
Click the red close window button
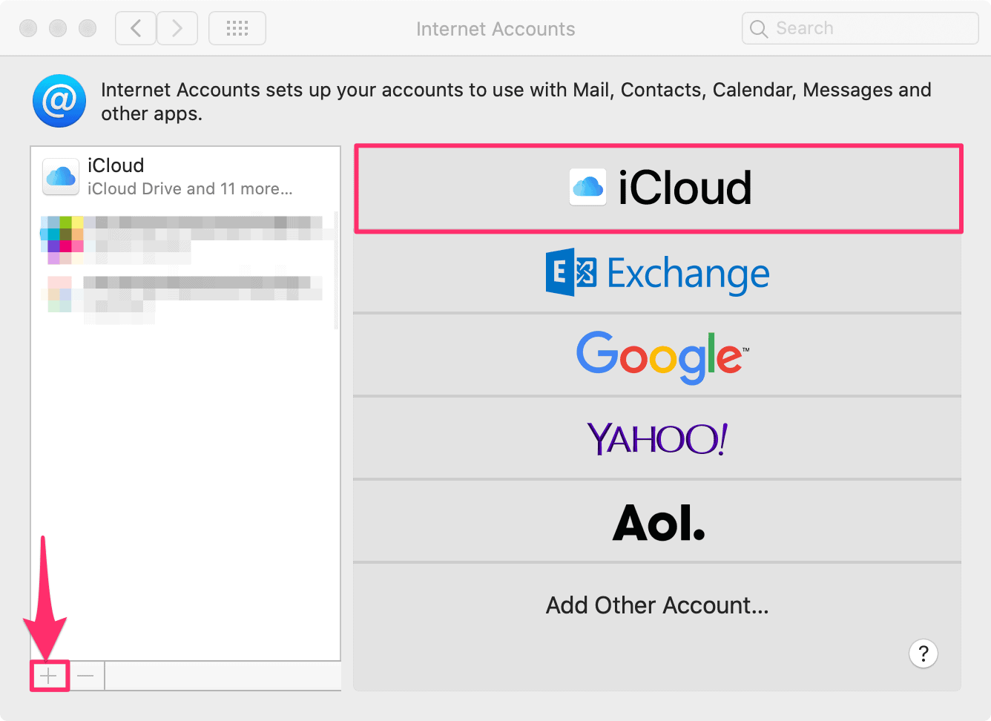[x=28, y=28]
